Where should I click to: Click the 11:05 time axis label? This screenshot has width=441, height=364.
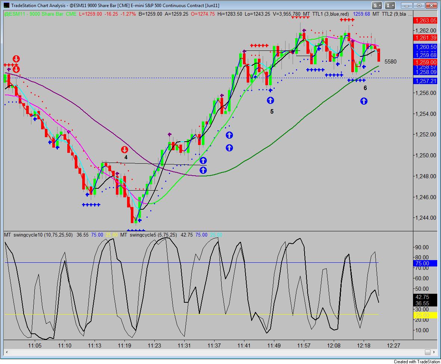(35, 345)
